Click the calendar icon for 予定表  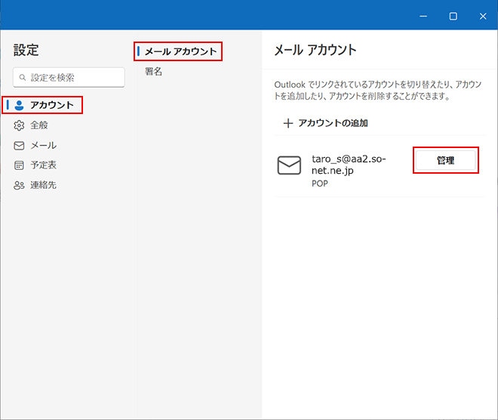point(20,165)
